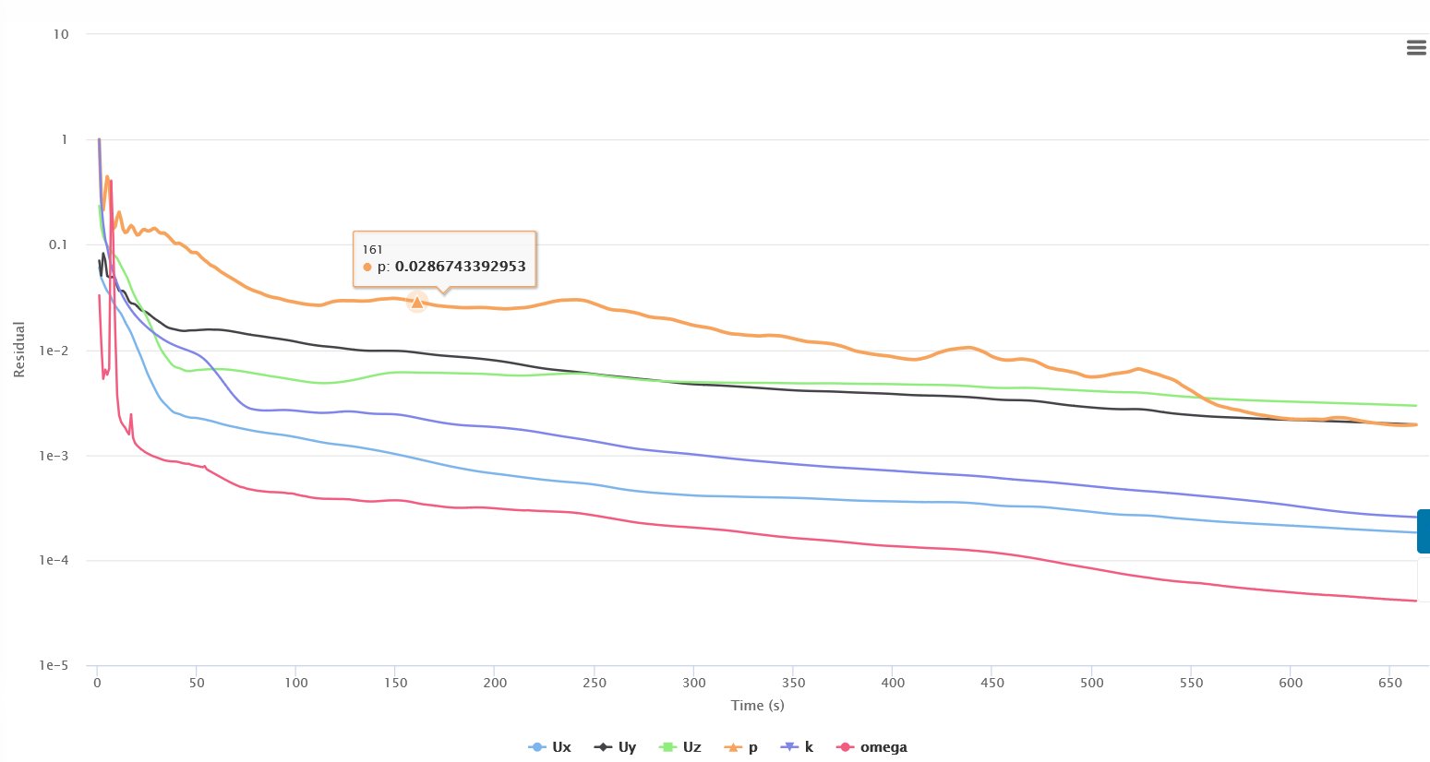
Task: Toggle Uz series using its legend text
Action: point(691,747)
